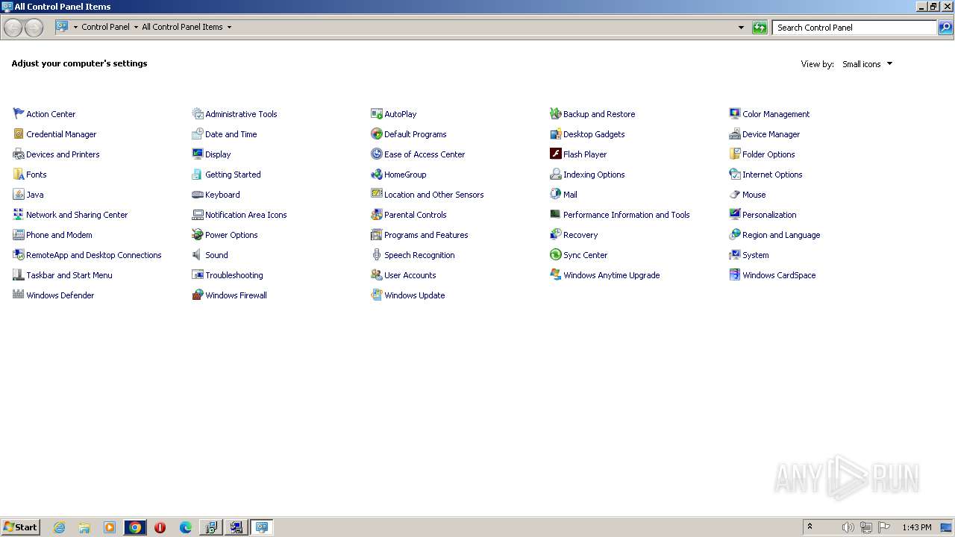This screenshot has width=955, height=537.
Task: Open the Java icon
Action: click(19, 194)
